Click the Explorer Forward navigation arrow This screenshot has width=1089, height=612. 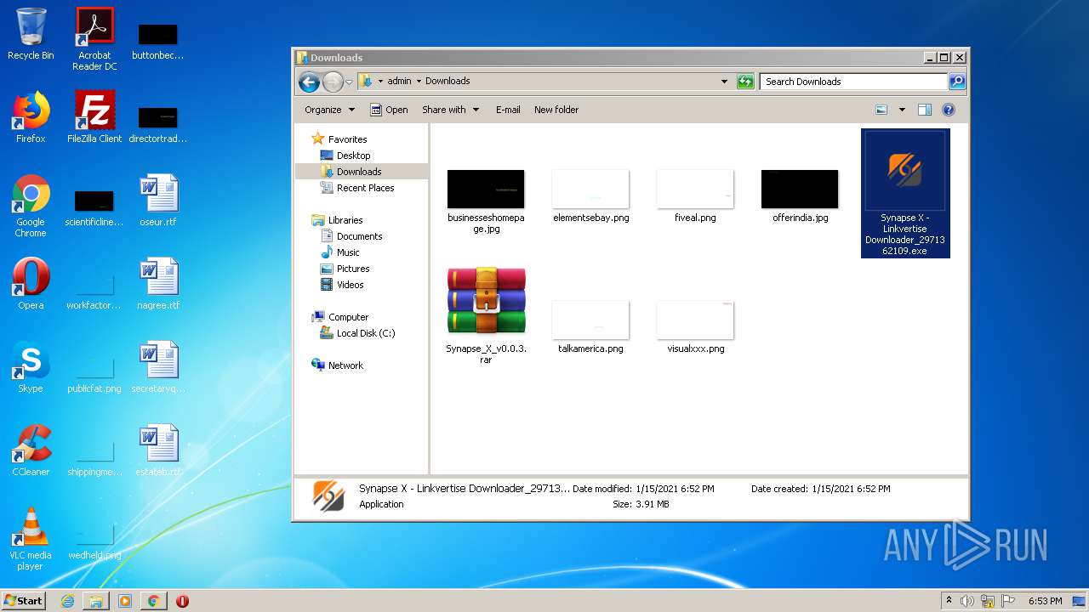coord(333,82)
